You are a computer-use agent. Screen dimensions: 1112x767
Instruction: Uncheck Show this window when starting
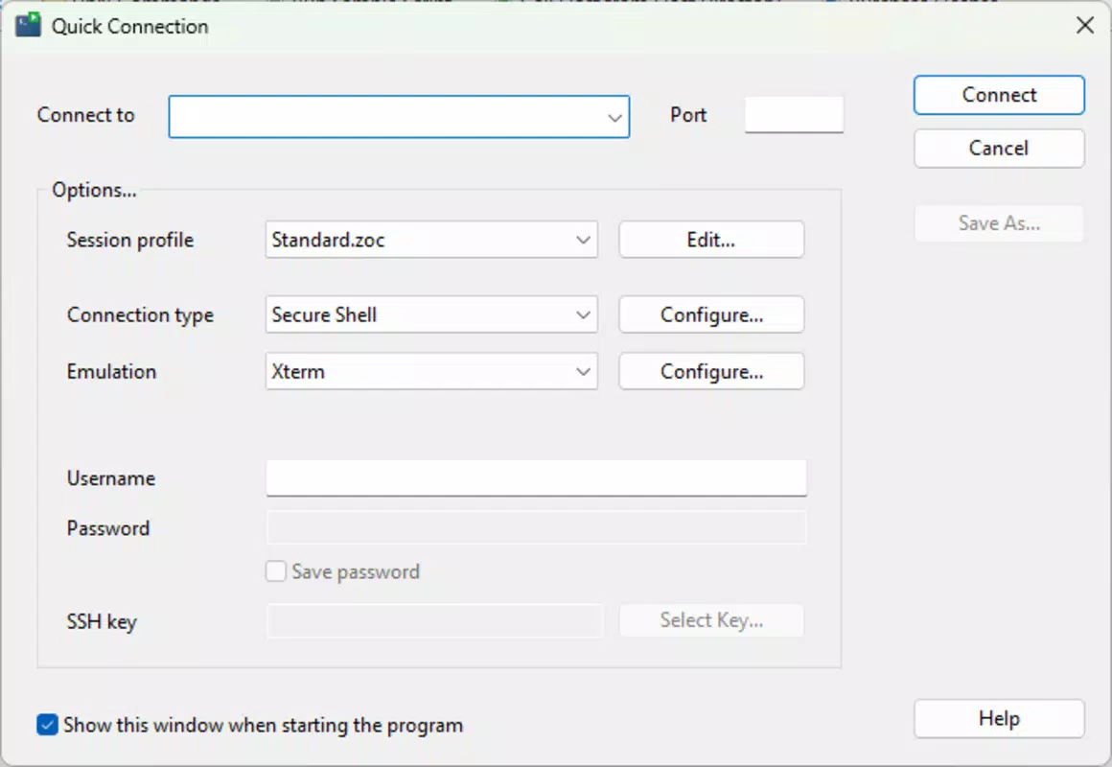48,725
